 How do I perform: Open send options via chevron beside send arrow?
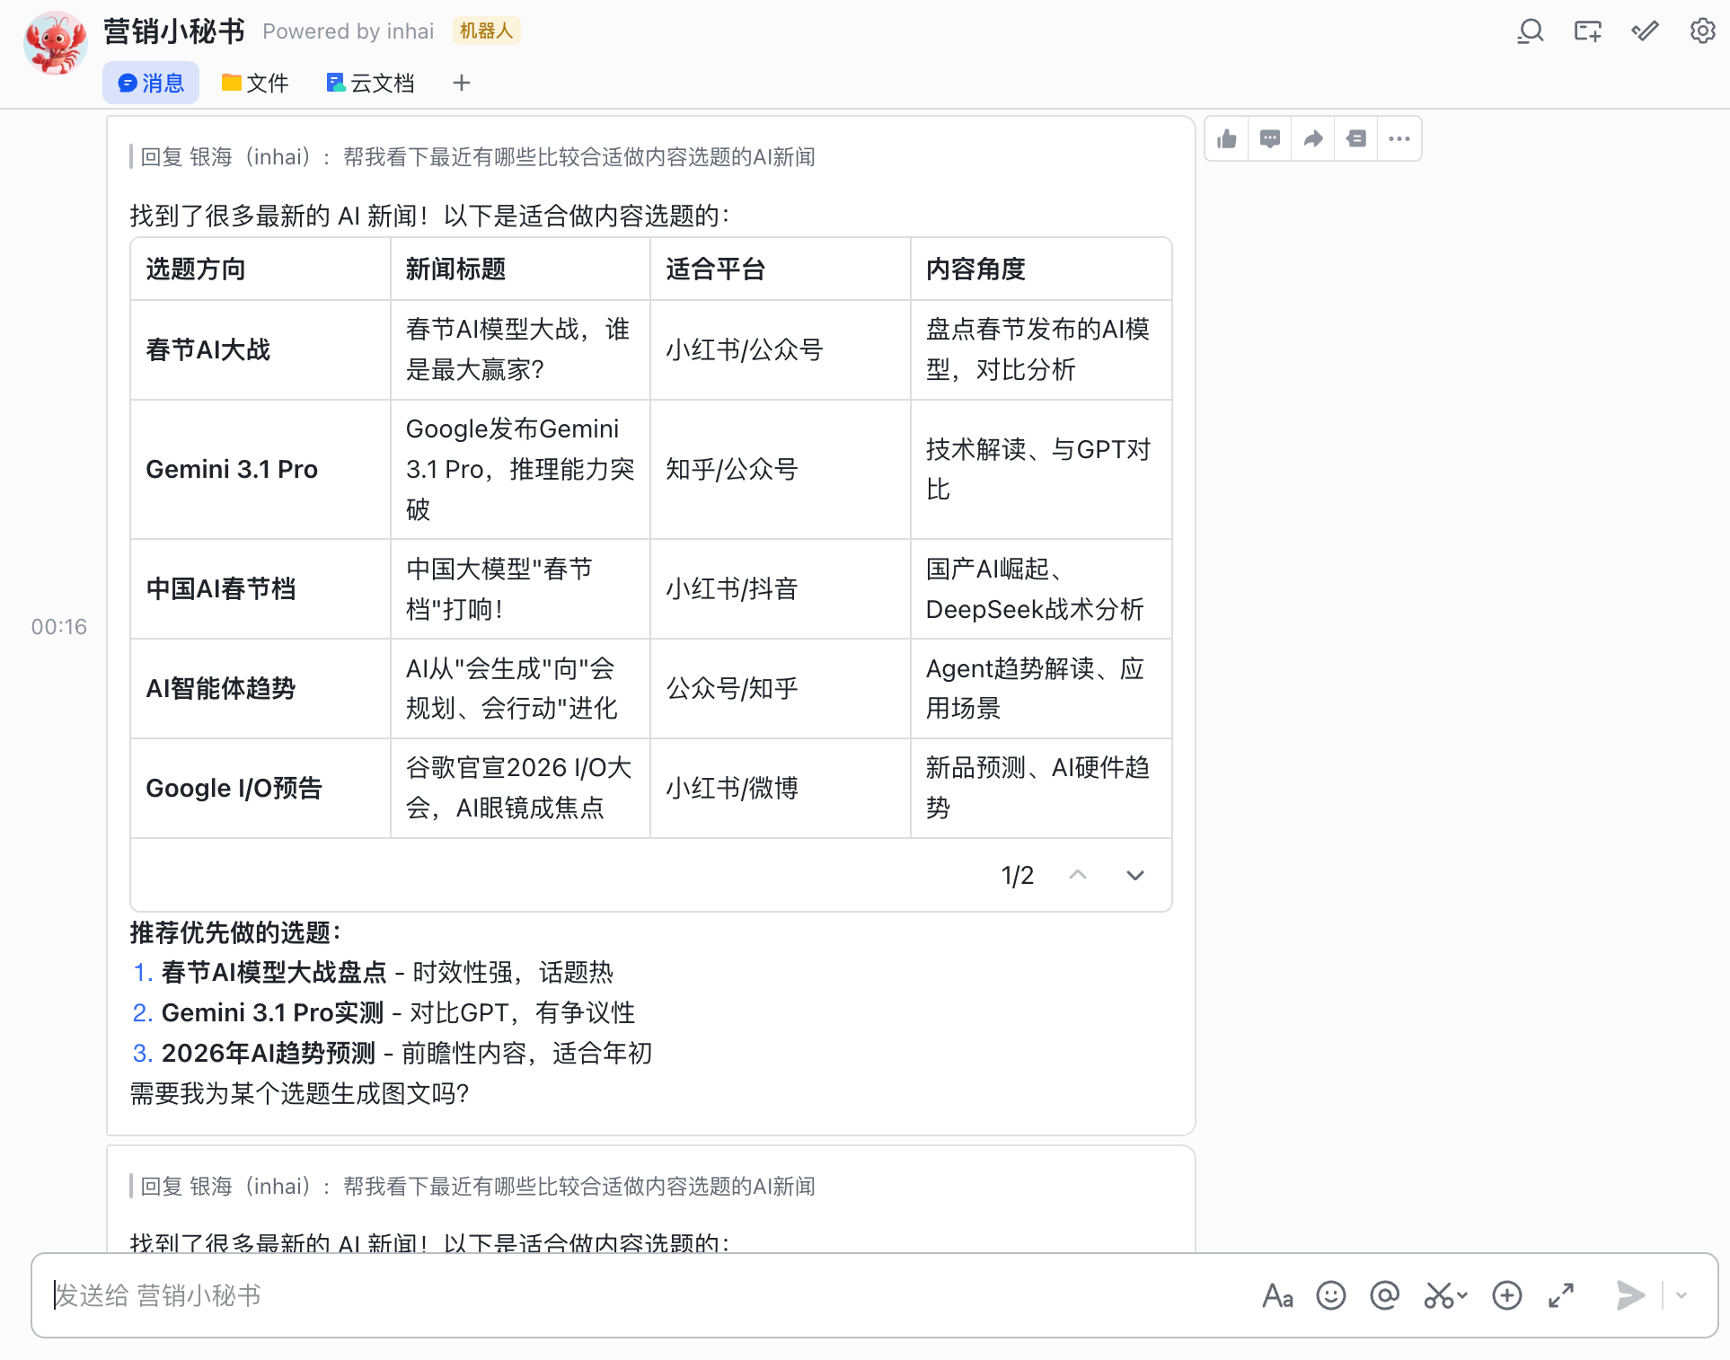coord(1682,1295)
